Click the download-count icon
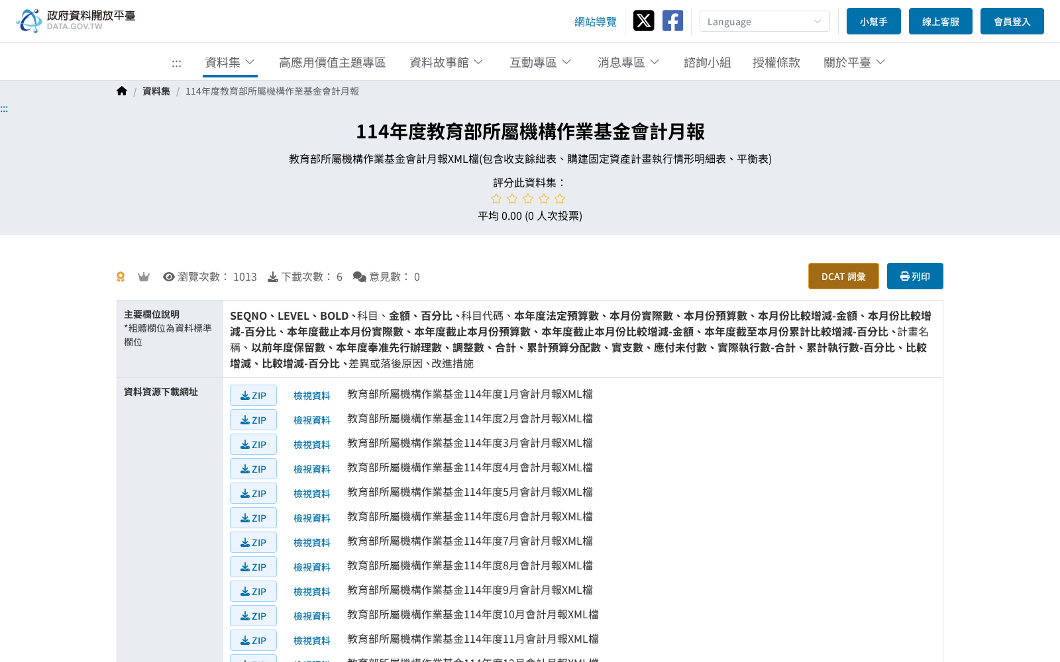1060x662 pixels. click(x=273, y=277)
